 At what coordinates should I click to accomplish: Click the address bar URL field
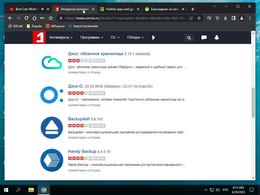click(x=125, y=18)
